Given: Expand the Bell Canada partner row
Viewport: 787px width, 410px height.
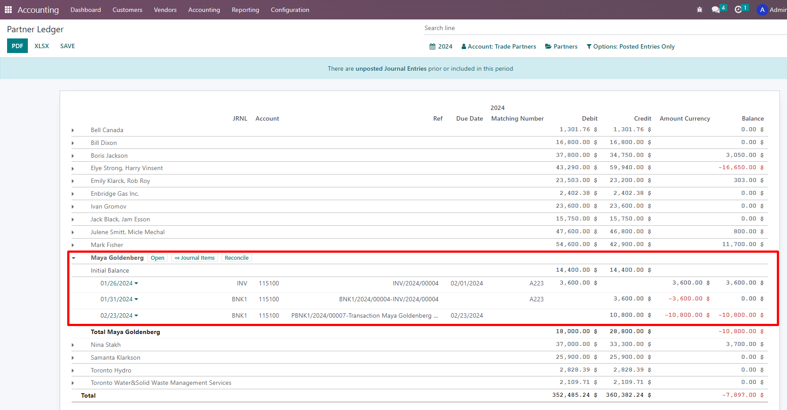Looking at the screenshot, I should point(73,130).
